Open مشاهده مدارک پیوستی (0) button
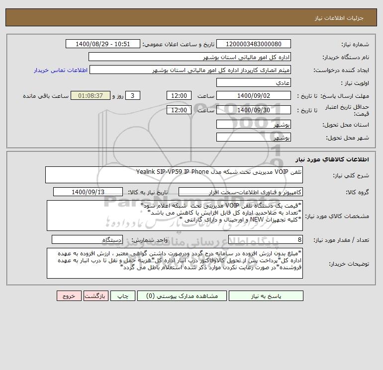 tap(182, 296)
